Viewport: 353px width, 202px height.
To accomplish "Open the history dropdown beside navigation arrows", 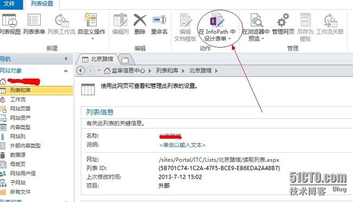I will click(x=99, y=71).
